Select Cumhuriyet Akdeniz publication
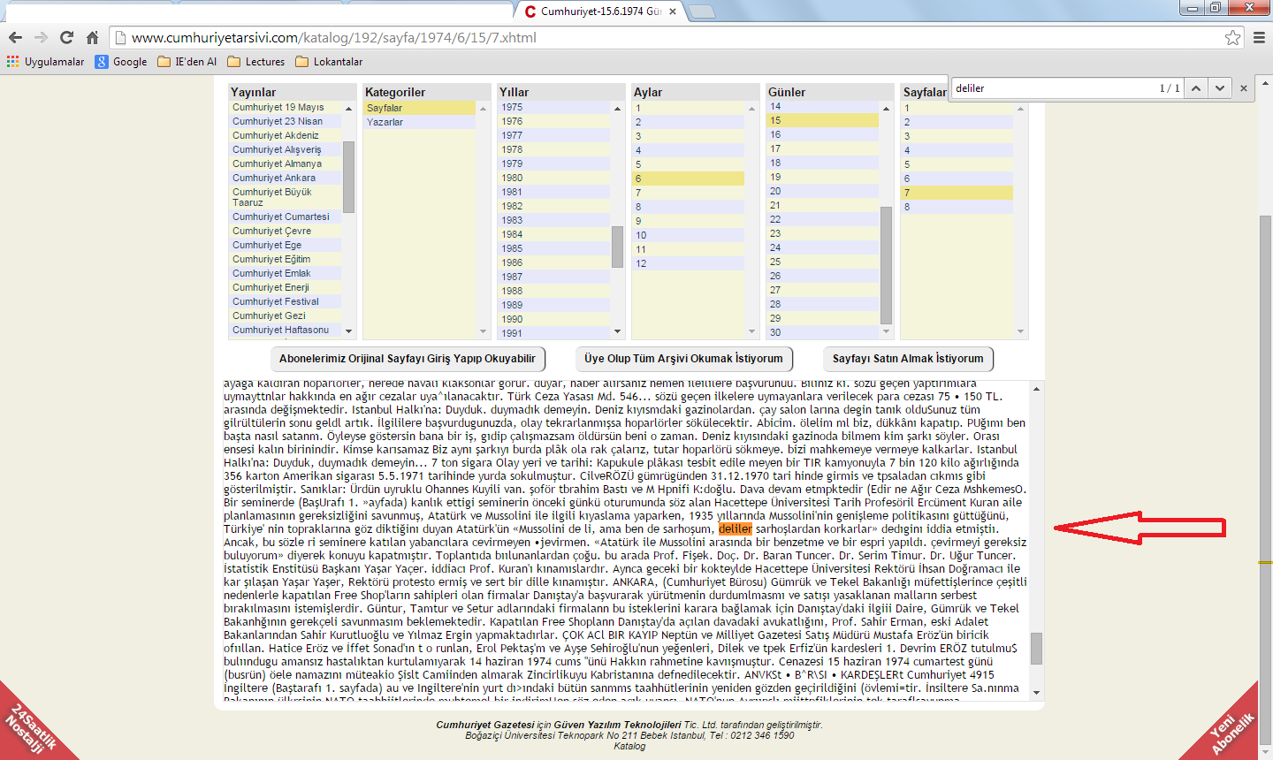Image resolution: width=1273 pixels, height=760 pixels. [286, 135]
